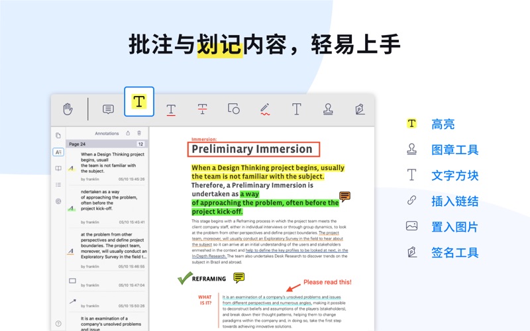Select the yellow highlight T tool
Image resolution: width=530 pixels, height=331 pixels.
tap(139, 101)
